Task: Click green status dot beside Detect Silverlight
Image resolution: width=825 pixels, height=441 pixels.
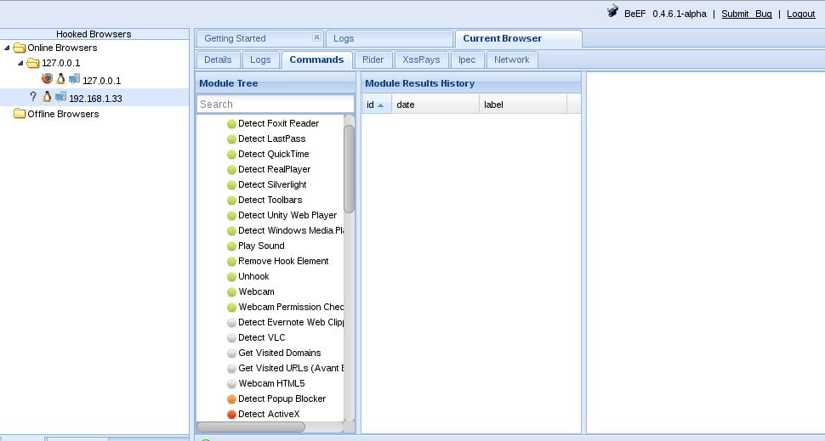Action: tap(231, 185)
